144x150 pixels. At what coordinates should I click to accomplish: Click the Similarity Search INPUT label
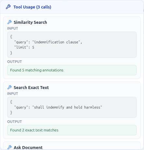tap(13, 28)
